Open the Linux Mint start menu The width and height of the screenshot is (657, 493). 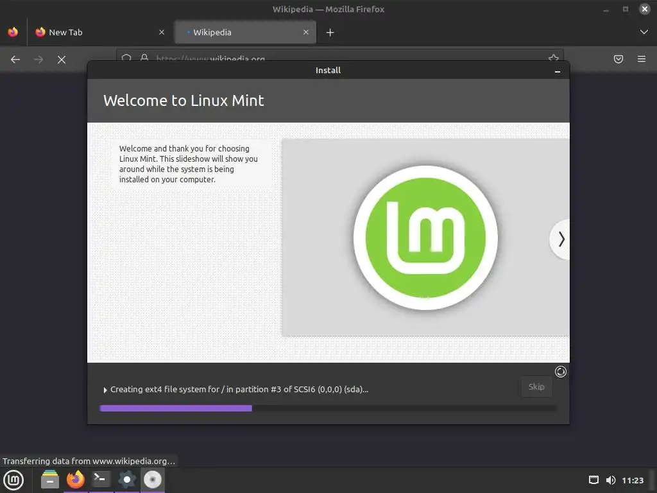point(13,480)
